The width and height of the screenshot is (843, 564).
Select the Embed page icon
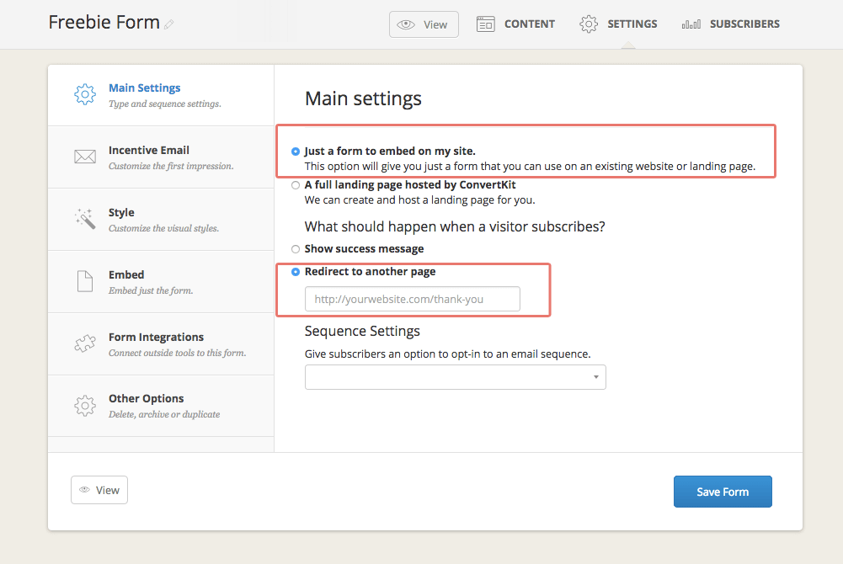tap(84, 280)
